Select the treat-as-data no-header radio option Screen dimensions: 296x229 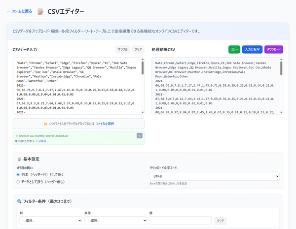click(x=18, y=181)
